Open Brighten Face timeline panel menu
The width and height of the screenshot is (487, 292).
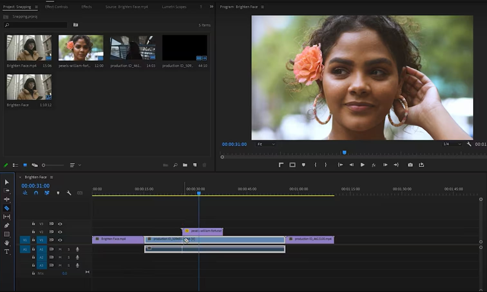click(52, 177)
